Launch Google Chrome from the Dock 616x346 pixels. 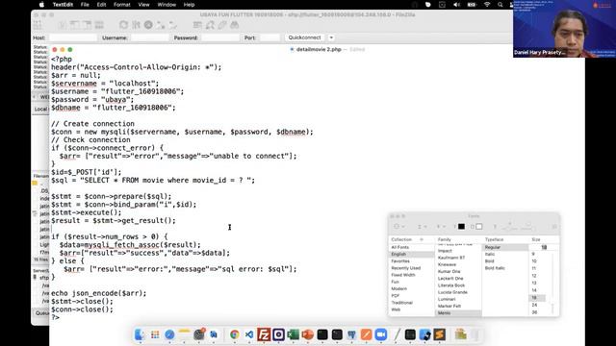click(235, 334)
